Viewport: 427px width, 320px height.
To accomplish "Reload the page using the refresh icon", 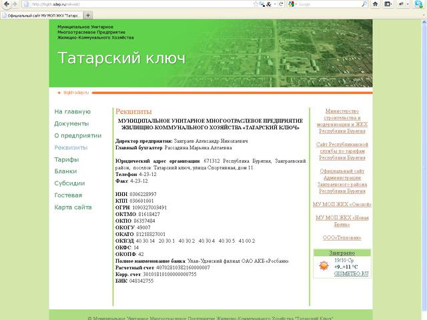I will (x=281, y=4).
